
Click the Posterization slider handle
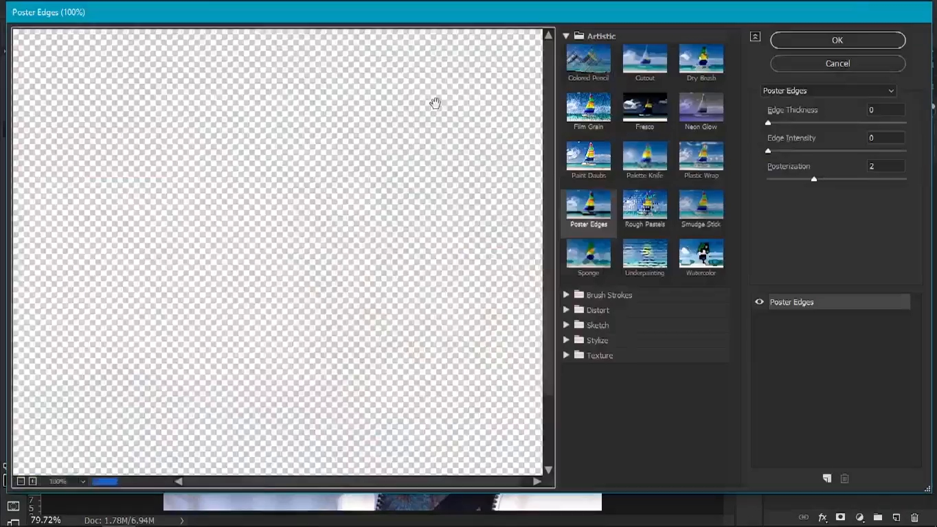(x=814, y=179)
